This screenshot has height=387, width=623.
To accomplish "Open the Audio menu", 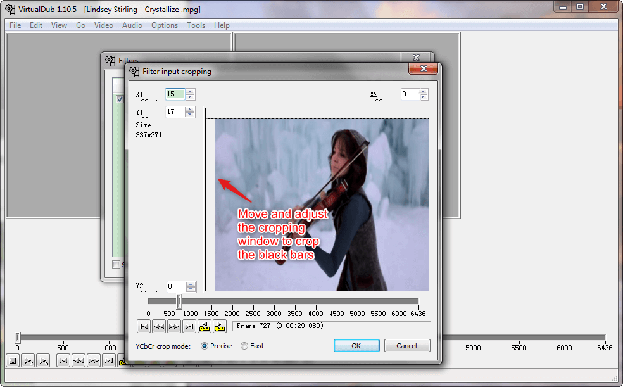I will tap(132, 25).
